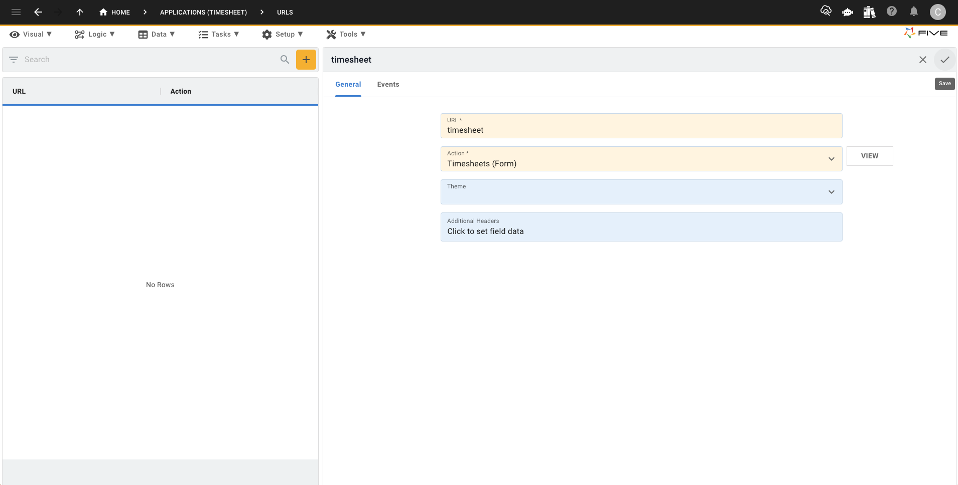Click the documentation library icon
Screen dimensions: 958x485
(x=869, y=12)
